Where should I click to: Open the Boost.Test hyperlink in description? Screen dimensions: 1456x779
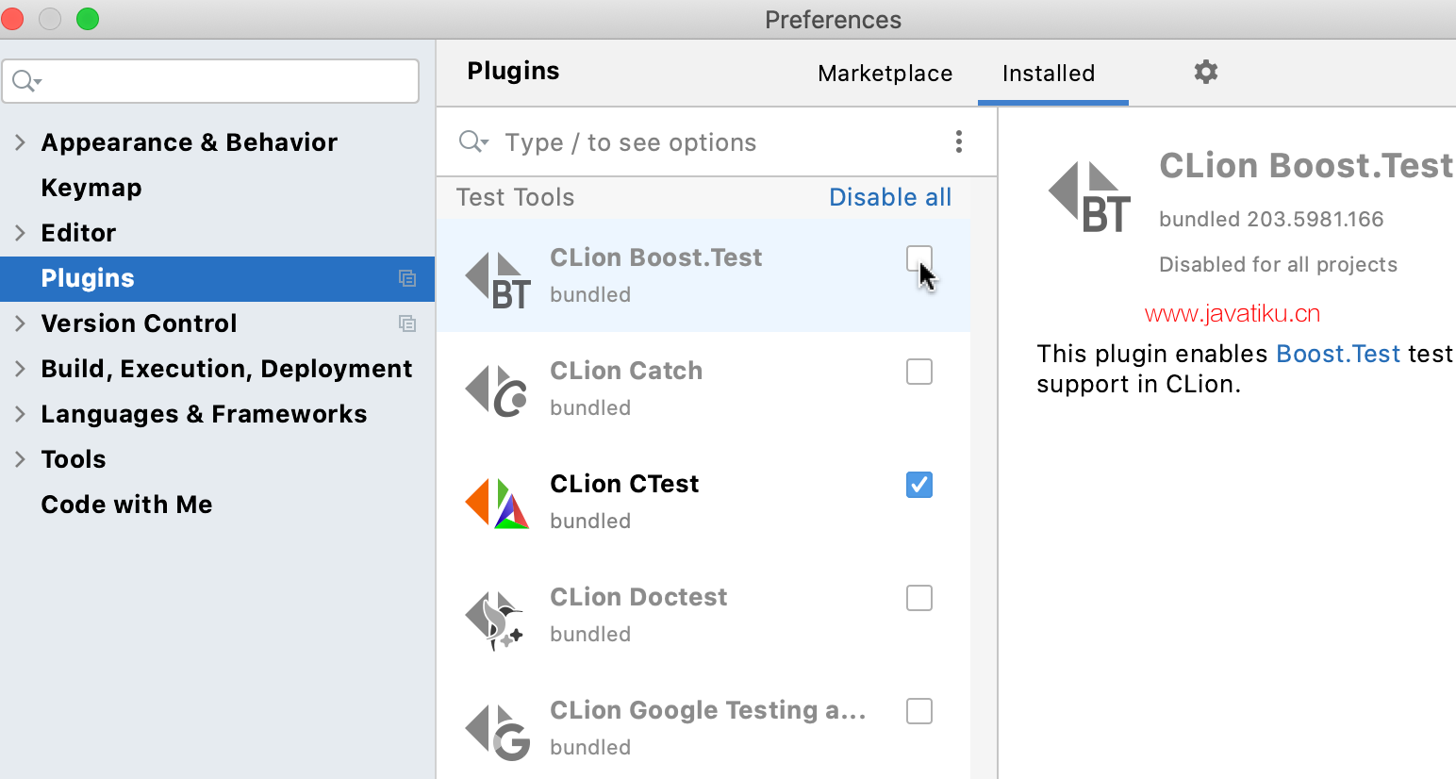[x=1337, y=354]
